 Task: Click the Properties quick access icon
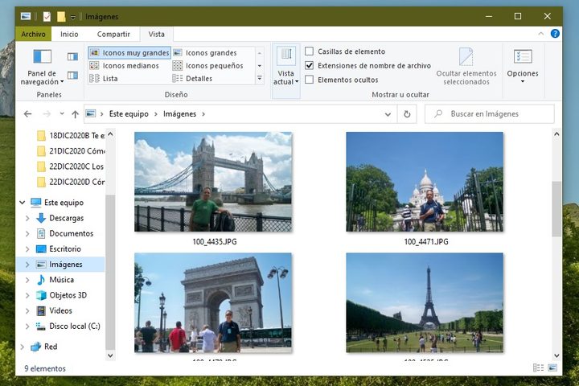coord(47,17)
